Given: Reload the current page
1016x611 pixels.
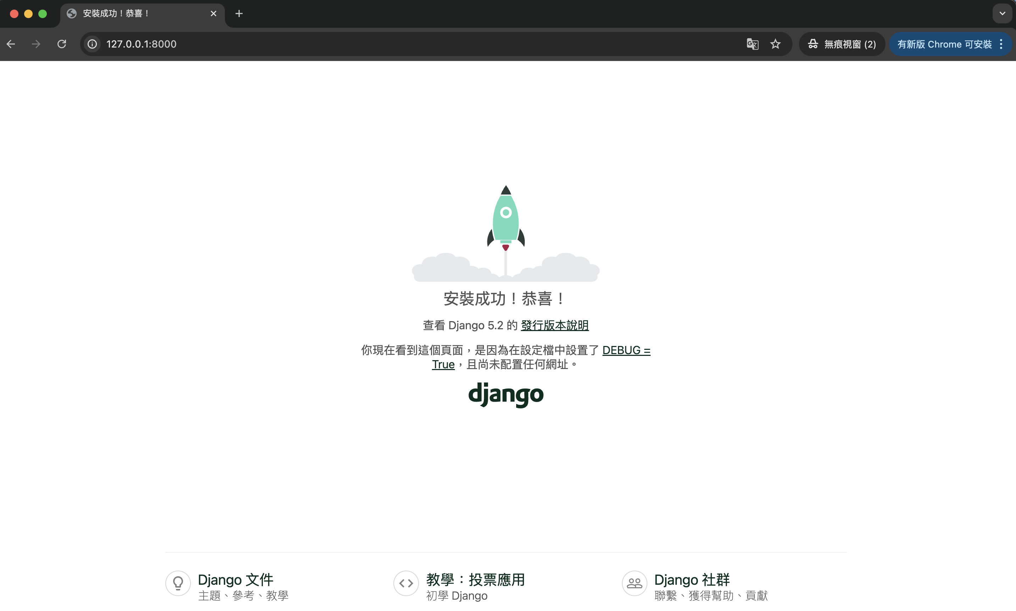Looking at the screenshot, I should (x=62, y=44).
